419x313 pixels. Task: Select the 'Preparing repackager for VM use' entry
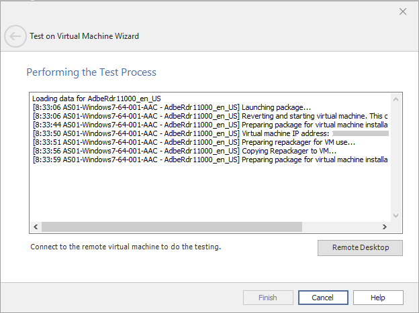(x=193, y=142)
